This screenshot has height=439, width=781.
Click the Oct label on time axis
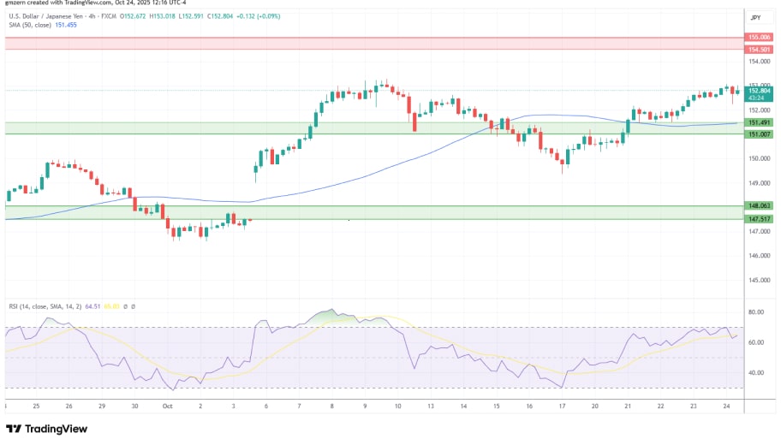click(x=168, y=407)
